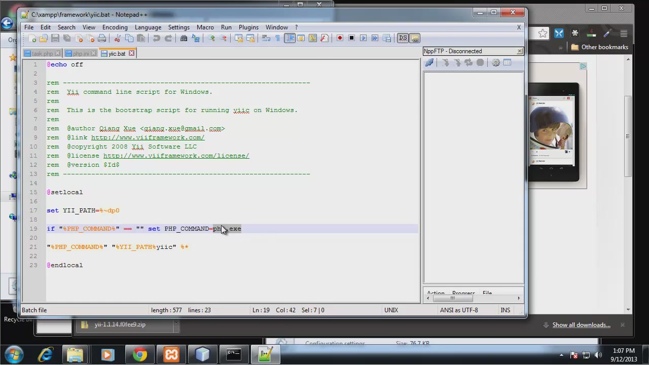
Task: Open the yiiframework.com/license link
Action: 176,156
